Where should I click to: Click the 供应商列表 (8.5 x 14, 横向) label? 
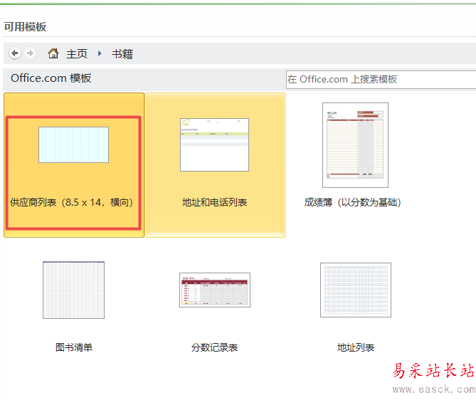click(x=72, y=203)
